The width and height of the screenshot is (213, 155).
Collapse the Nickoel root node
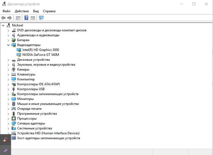click(3, 25)
